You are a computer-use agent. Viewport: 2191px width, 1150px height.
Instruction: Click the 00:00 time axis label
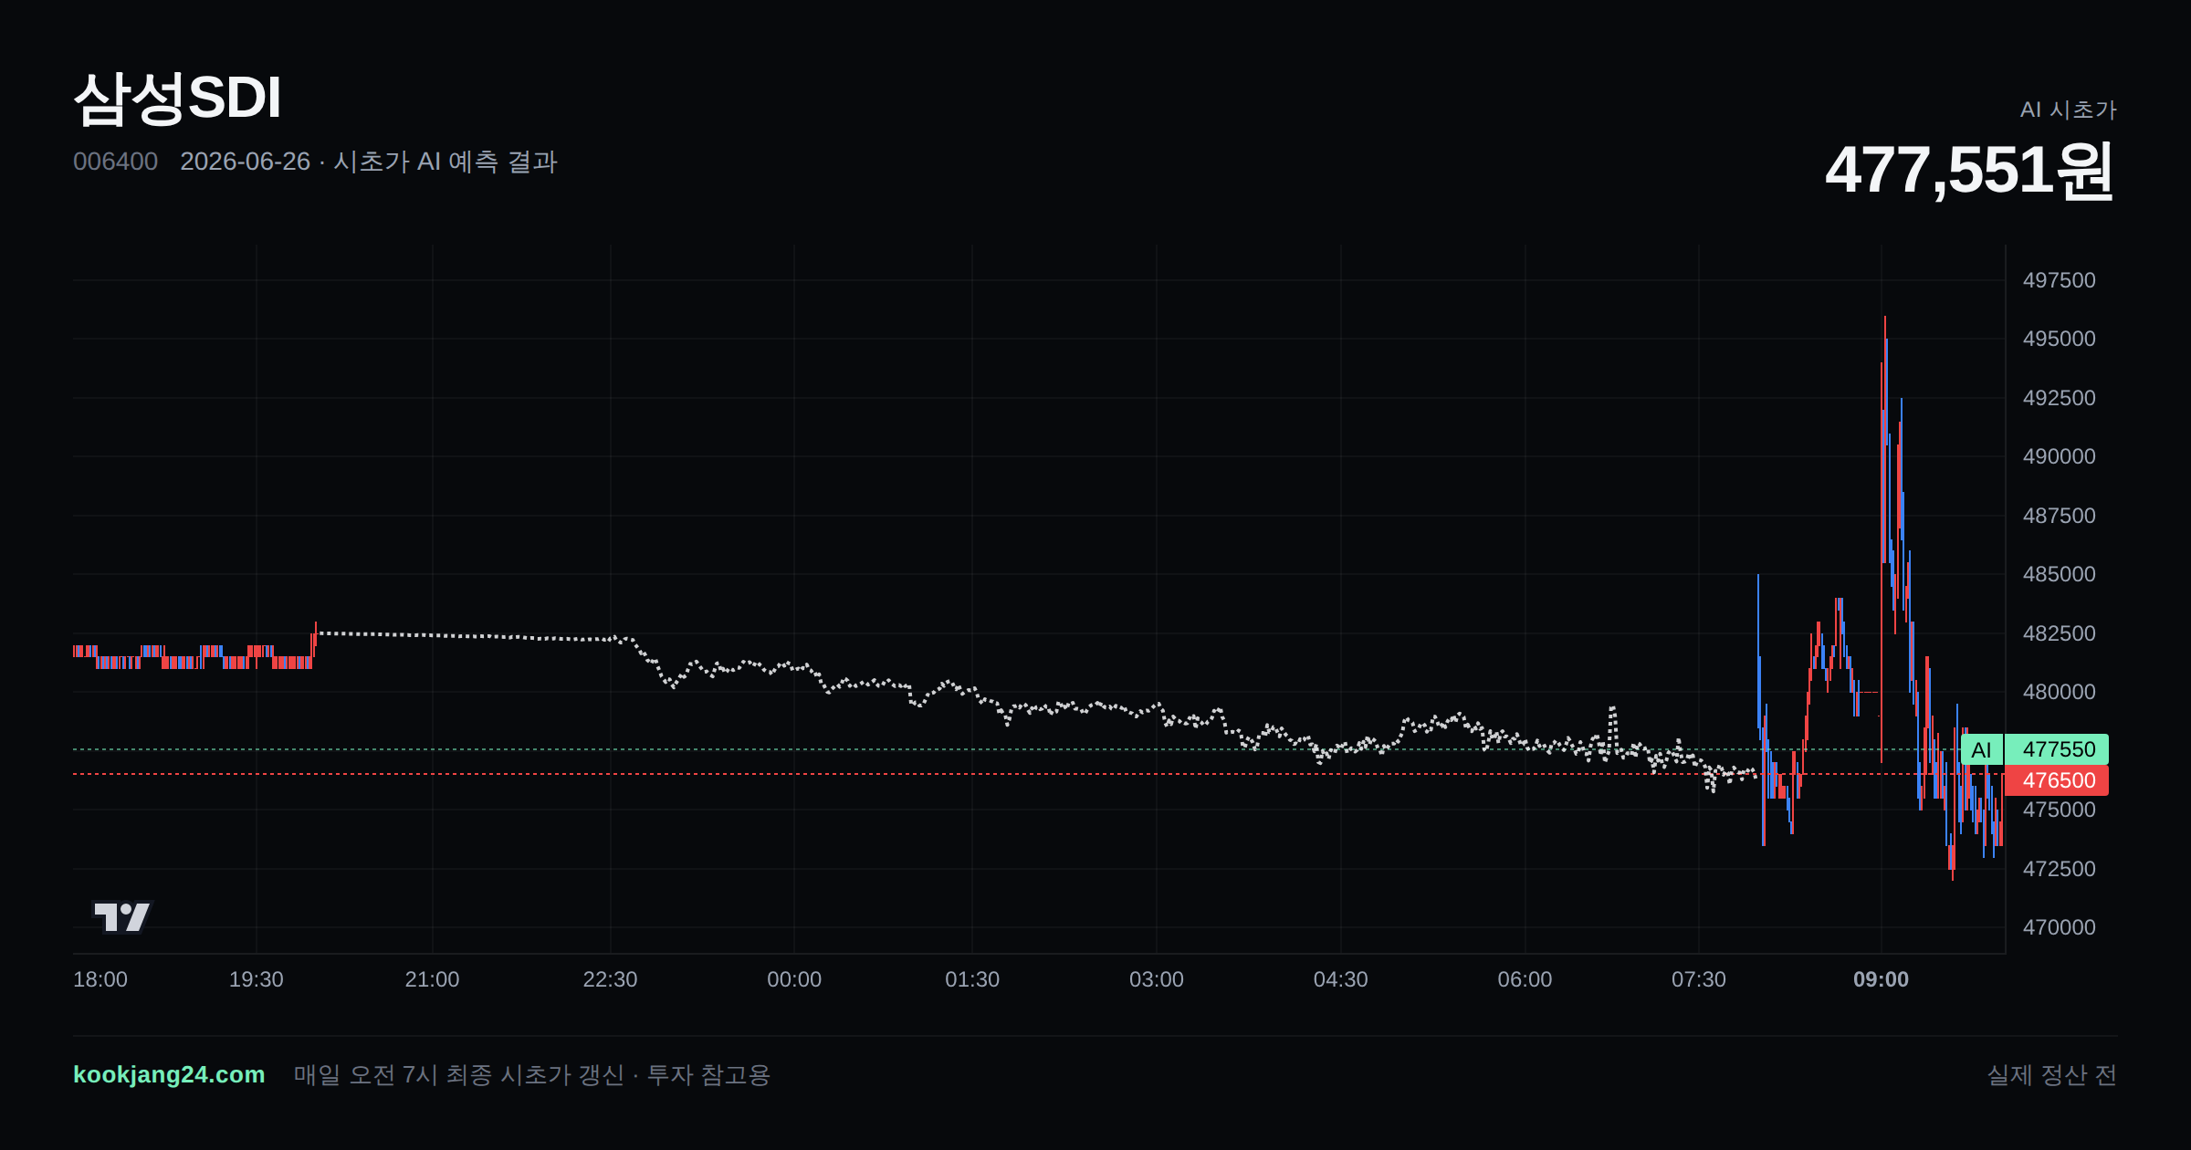[794, 979]
